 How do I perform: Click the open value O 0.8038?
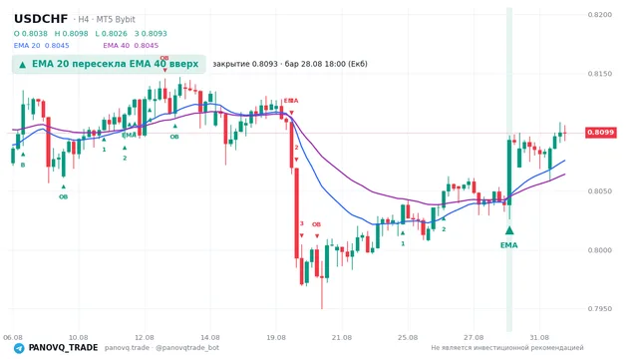[31, 33]
